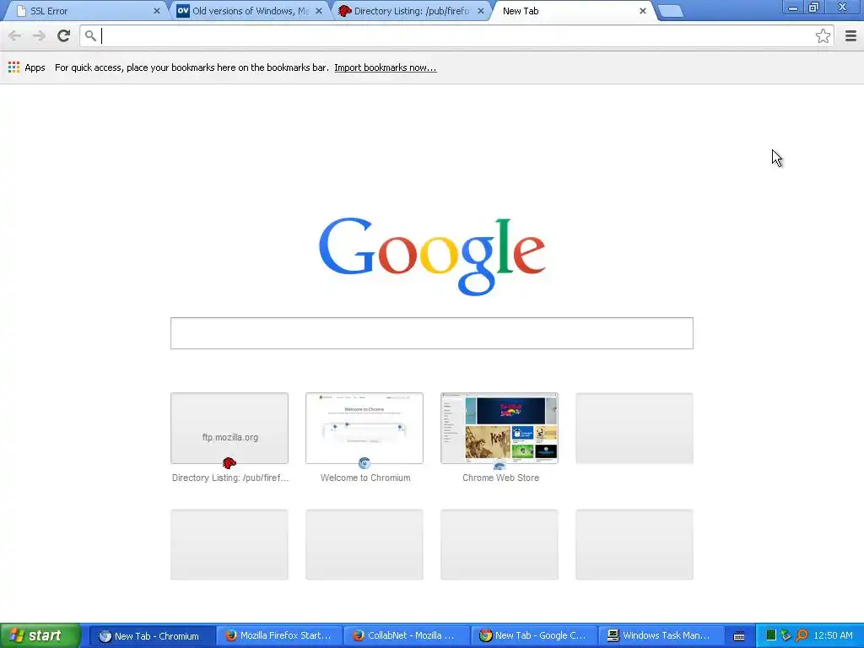This screenshot has height=648, width=864.
Task: Close the New Tab tab
Action: coord(642,11)
